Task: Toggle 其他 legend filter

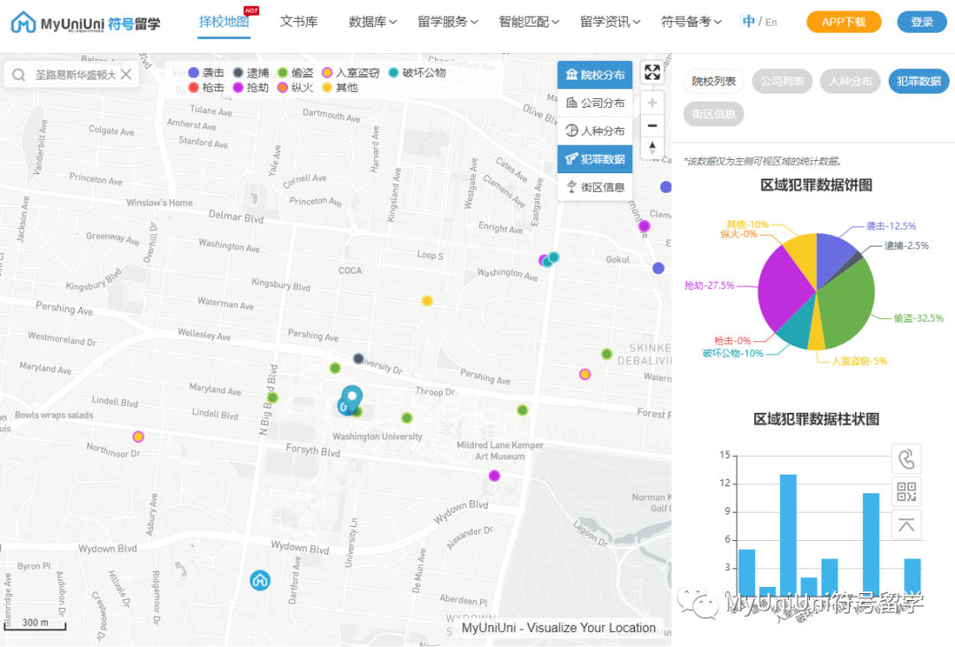Action: click(x=340, y=88)
